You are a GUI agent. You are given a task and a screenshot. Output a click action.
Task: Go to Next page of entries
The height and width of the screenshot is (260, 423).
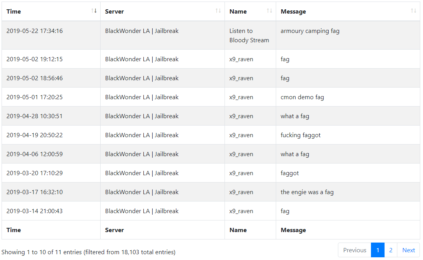[x=408, y=250]
